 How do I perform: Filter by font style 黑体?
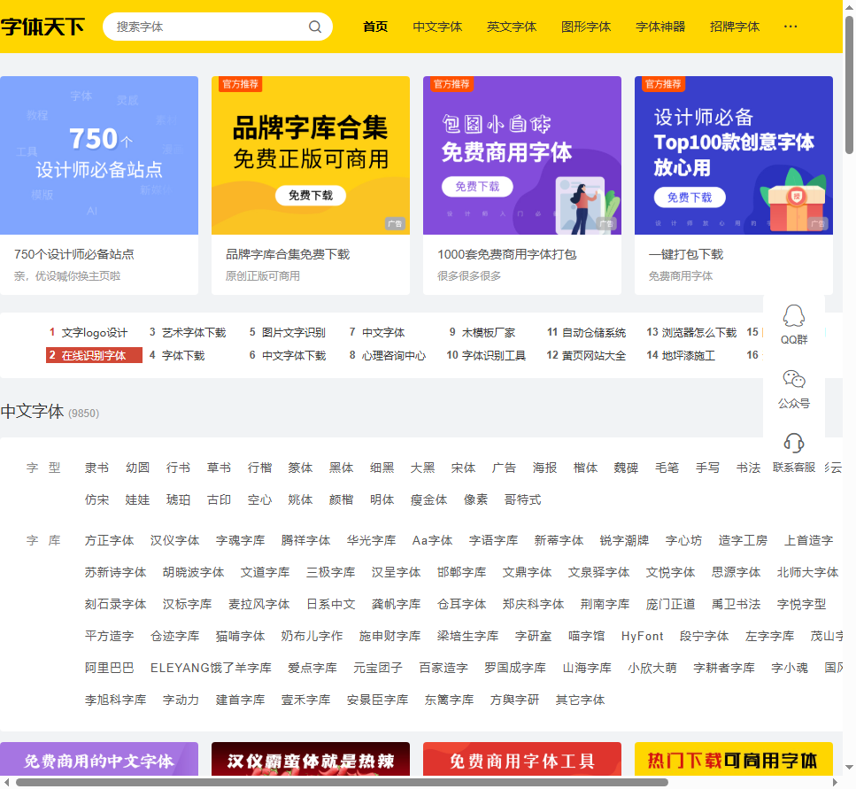pos(341,468)
